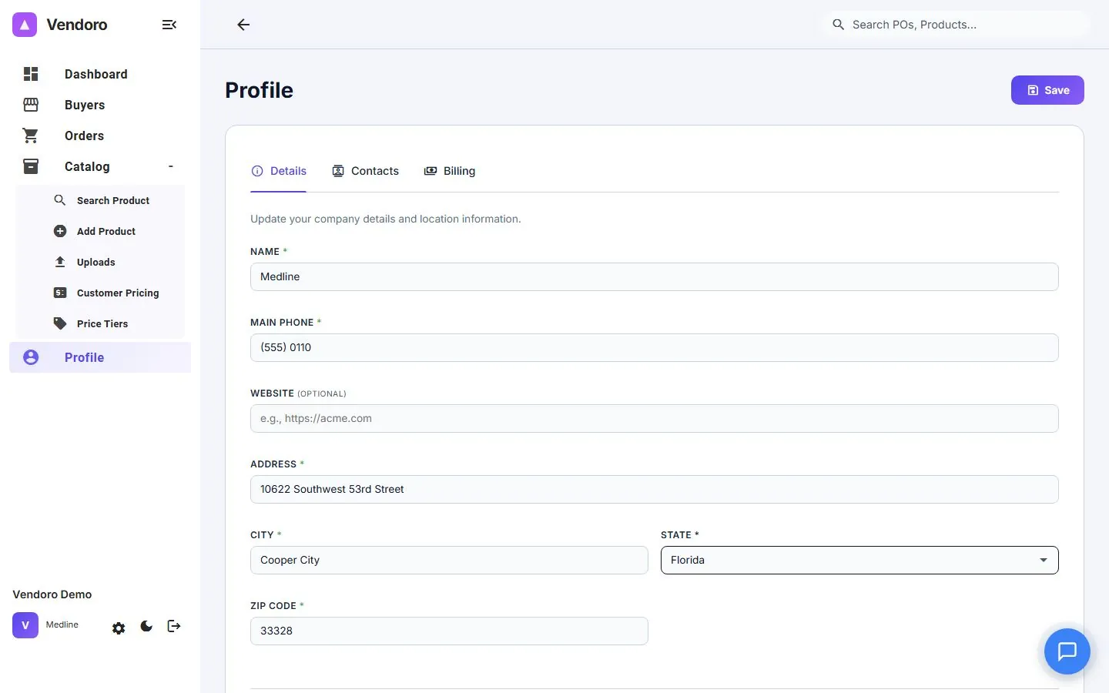
Task: Click the Save button
Action: [x=1047, y=90]
